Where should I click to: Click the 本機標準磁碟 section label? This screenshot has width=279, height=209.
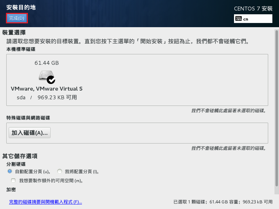point(21,49)
